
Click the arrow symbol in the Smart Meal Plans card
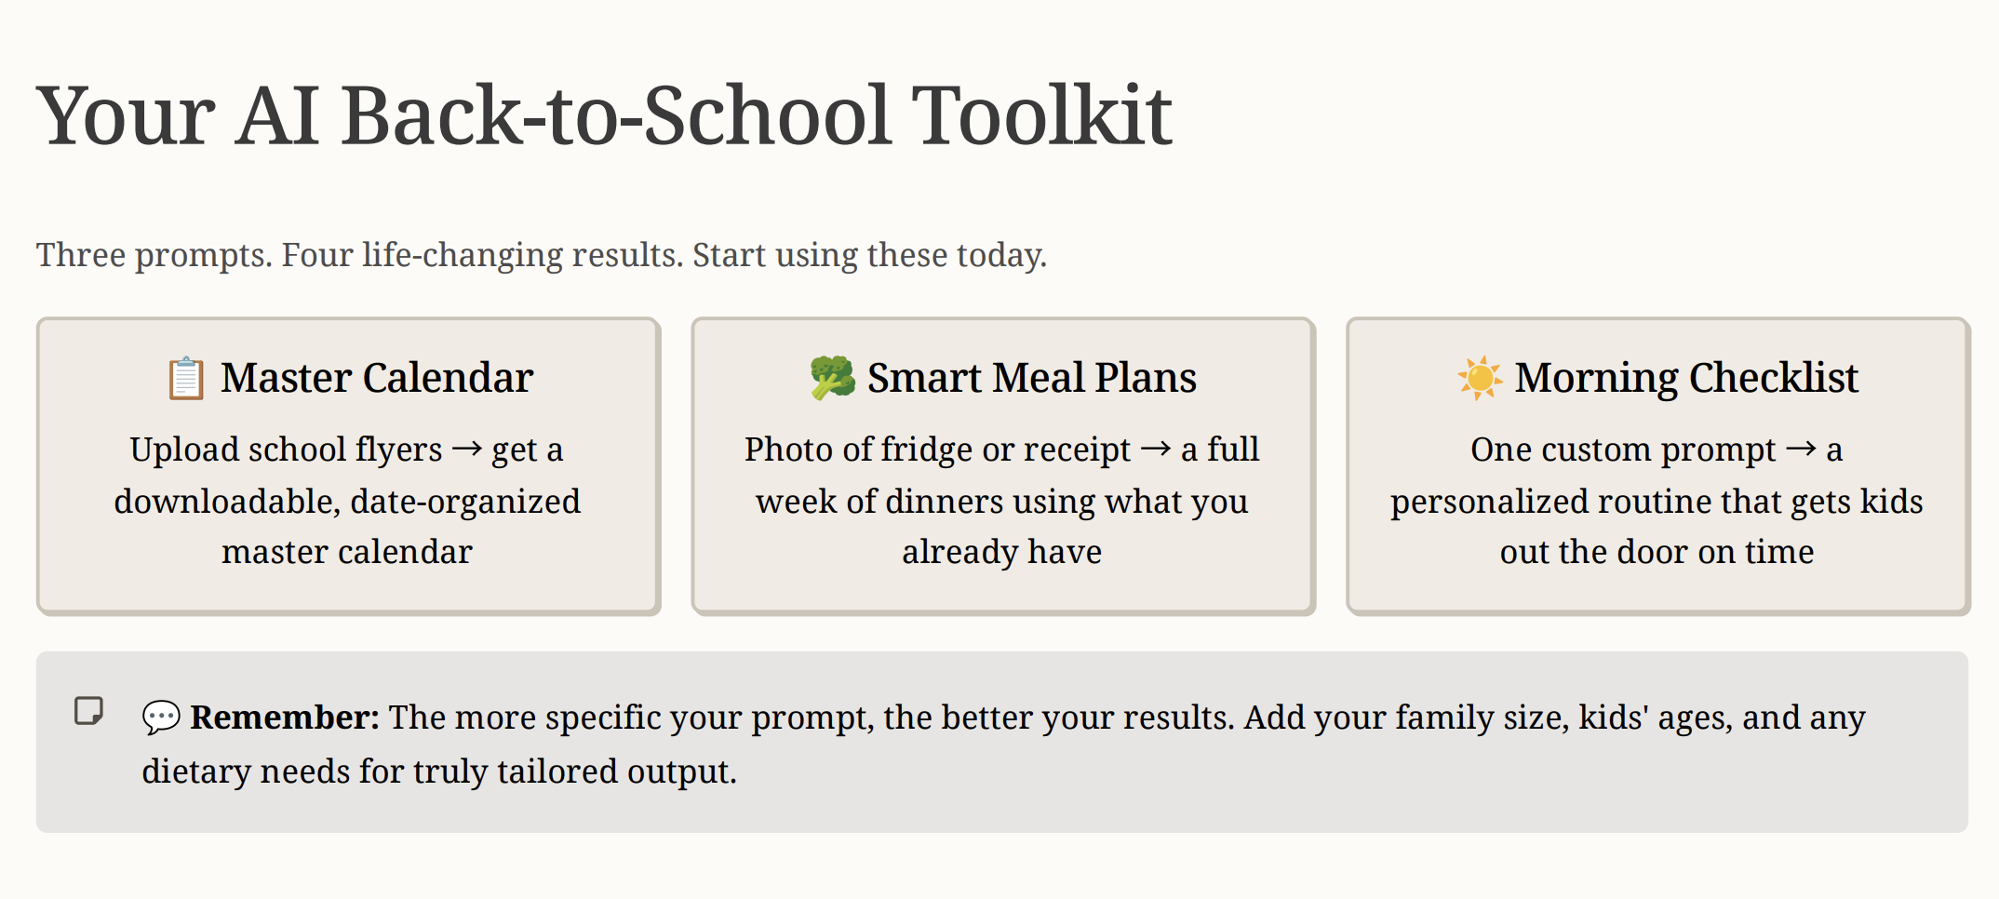[x=1156, y=449]
